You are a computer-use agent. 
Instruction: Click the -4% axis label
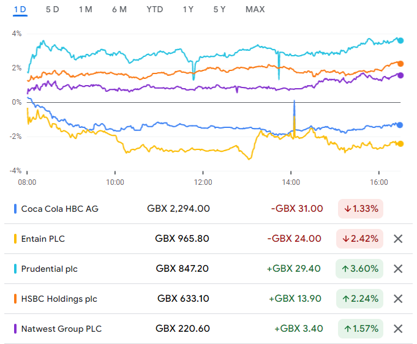[16, 171]
